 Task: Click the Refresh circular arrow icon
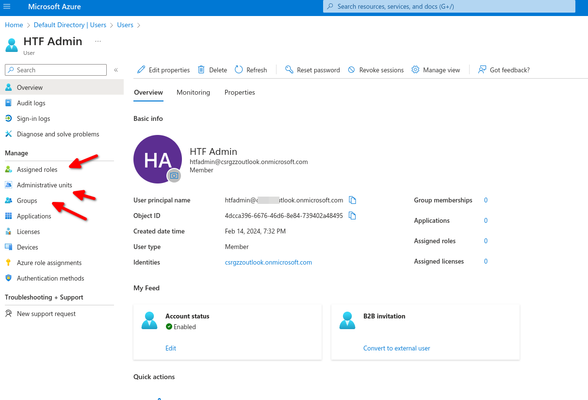pos(239,70)
